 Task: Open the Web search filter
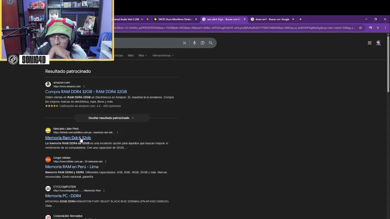pos(131,55)
